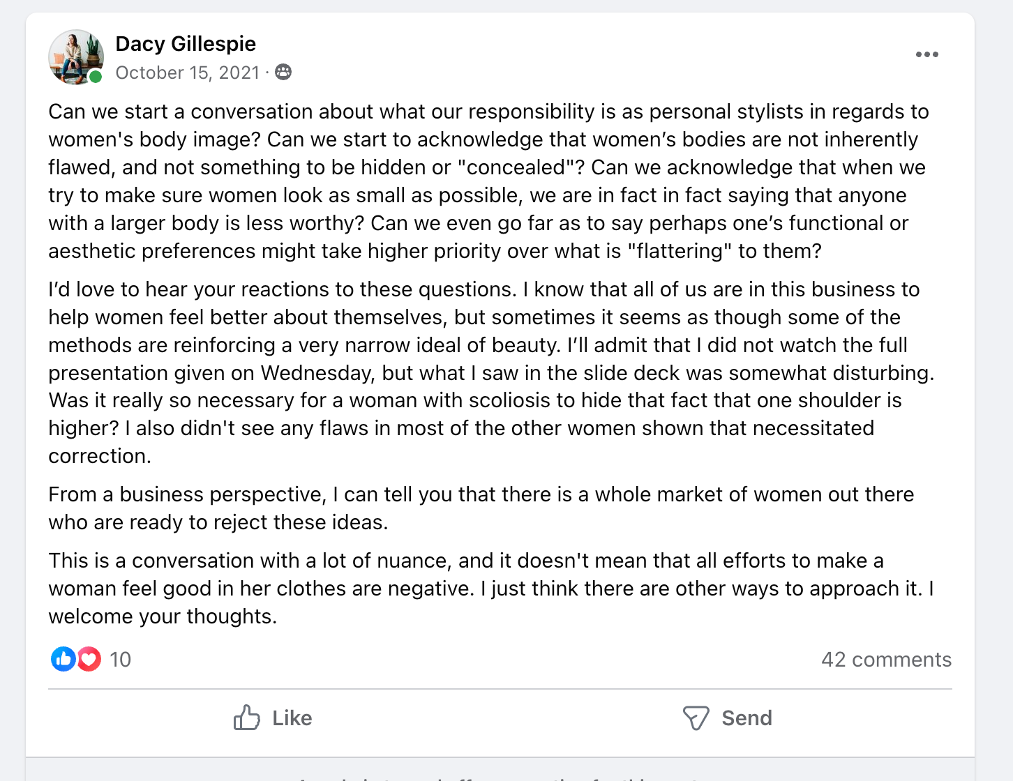Image resolution: width=1013 pixels, height=781 pixels.
Task: Click the quoted word "flattering" in the post
Action: pos(680,251)
